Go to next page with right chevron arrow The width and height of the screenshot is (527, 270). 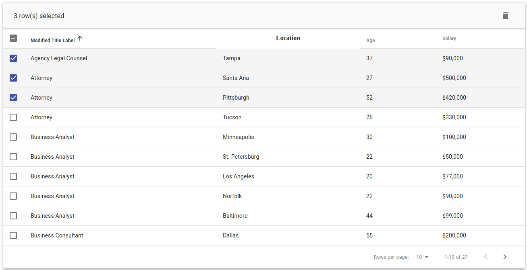tap(505, 256)
